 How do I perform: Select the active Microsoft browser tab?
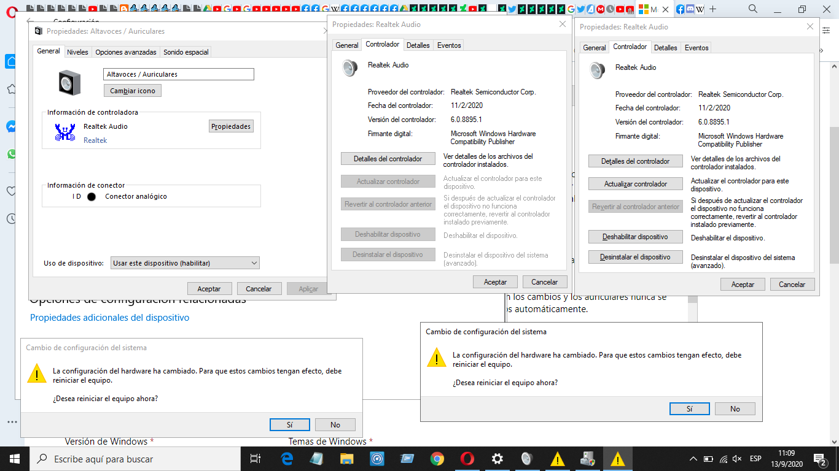click(x=655, y=9)
